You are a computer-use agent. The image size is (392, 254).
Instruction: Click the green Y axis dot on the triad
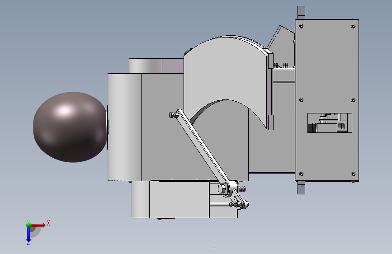[28, 225]
